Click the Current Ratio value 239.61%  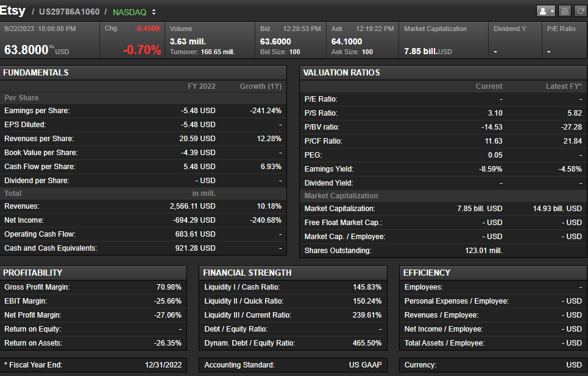pyautogui.click(x=367, y=315)
